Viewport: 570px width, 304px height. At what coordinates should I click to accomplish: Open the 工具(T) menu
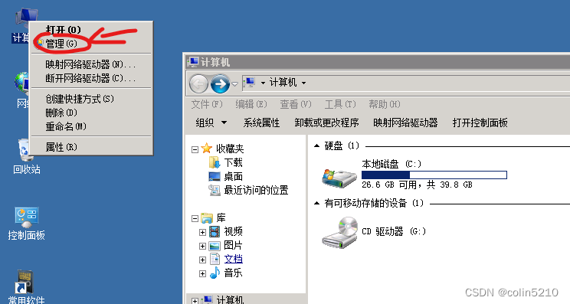340,105
